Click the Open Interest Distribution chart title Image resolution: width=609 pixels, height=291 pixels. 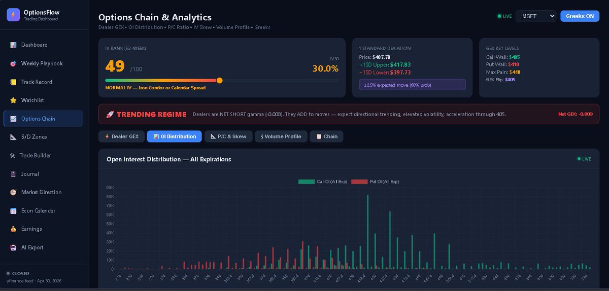168,159
